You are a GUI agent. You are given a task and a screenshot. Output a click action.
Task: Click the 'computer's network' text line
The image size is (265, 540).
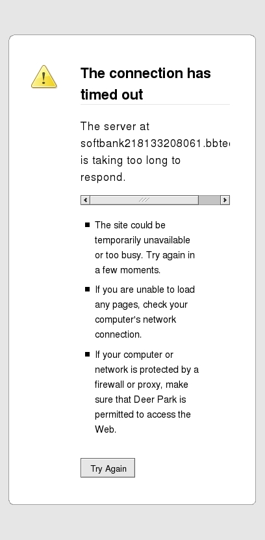(x=135, y=319)
